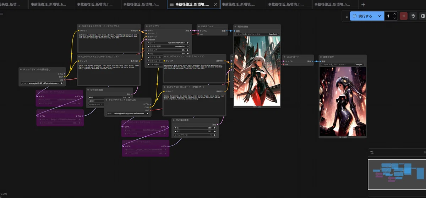Open the queue history icon

[413, 16]
